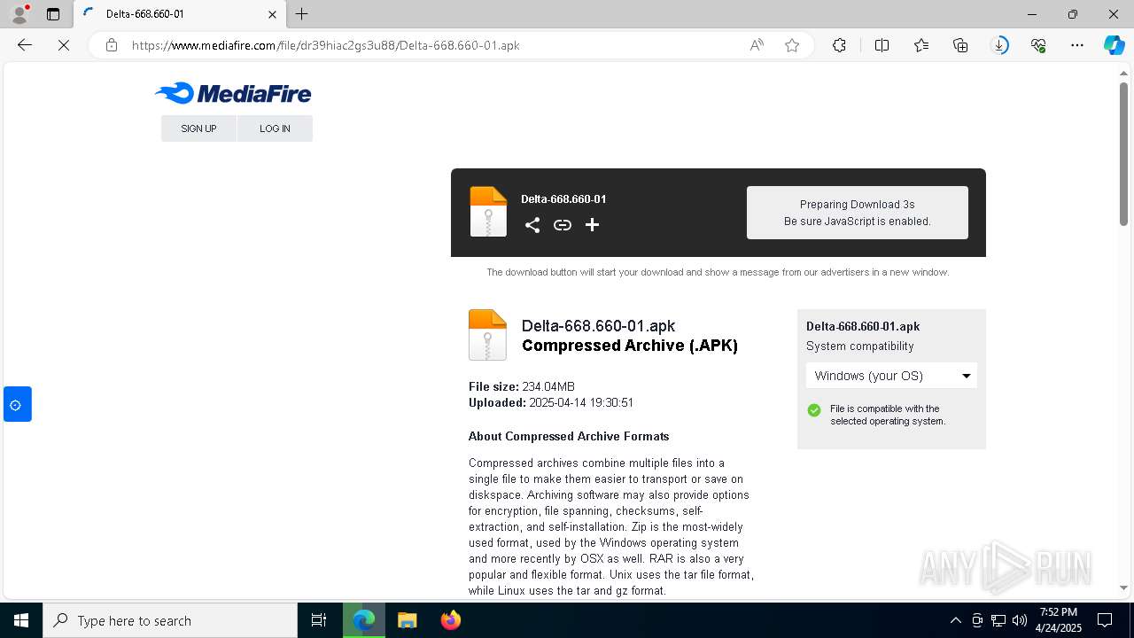The width and height of the screenshot is (1134, 638).
Task: Open the Windows Start menu
Action: click(x=21, y=620)
